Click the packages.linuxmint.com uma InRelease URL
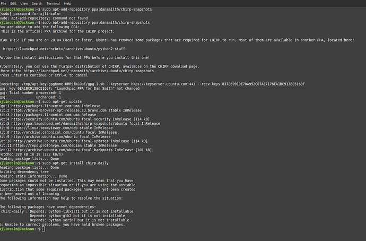Image resolution: width=366 pixels, height=241 pixels. click(x=41, y=106)
